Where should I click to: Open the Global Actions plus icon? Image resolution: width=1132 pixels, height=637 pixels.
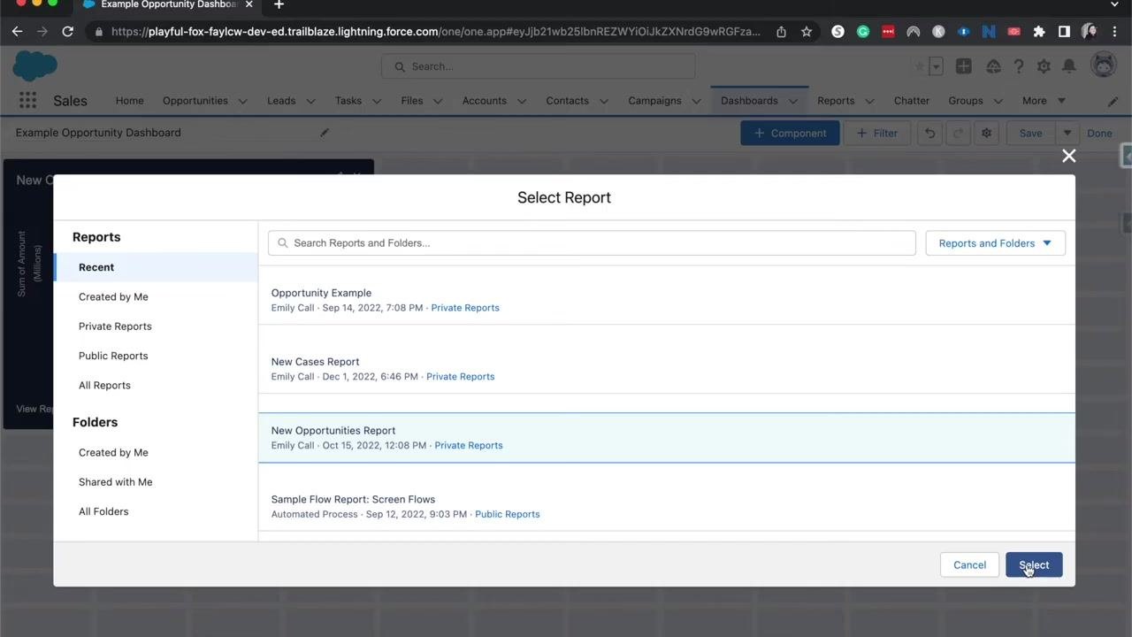tap(964, 66)
